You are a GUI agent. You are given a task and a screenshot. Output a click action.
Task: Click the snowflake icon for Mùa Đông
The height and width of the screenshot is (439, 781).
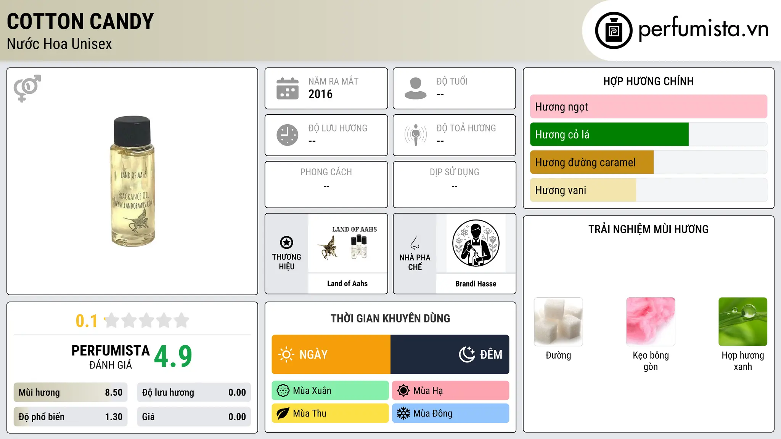403,413
